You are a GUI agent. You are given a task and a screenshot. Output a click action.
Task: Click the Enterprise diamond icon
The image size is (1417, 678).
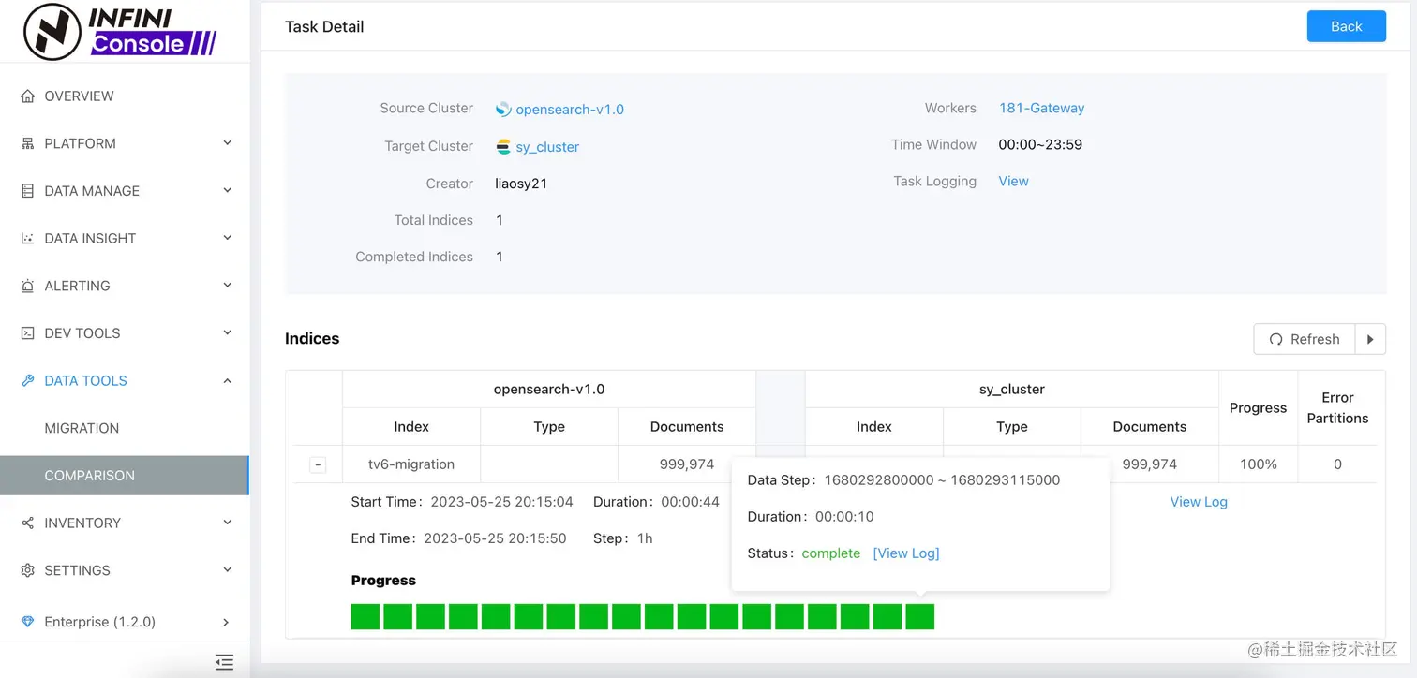click(27, 622)
